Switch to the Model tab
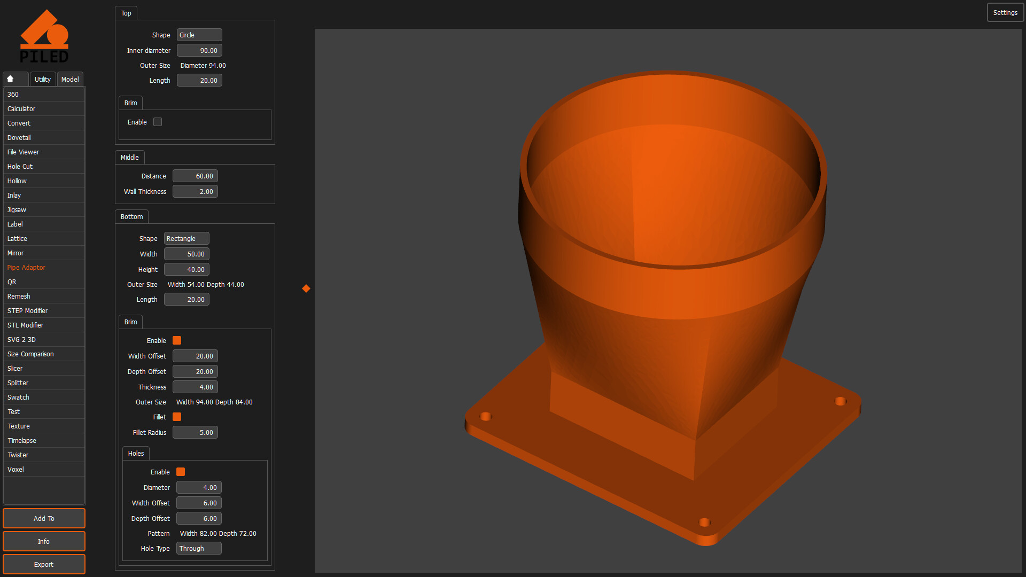The width and height of the screenshot is (1026, 577). [70, 79]
